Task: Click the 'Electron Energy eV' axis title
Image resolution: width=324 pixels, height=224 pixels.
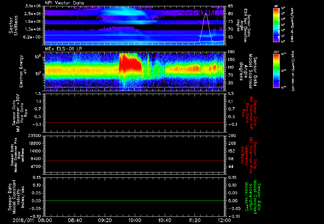Action: coord(22,71)
